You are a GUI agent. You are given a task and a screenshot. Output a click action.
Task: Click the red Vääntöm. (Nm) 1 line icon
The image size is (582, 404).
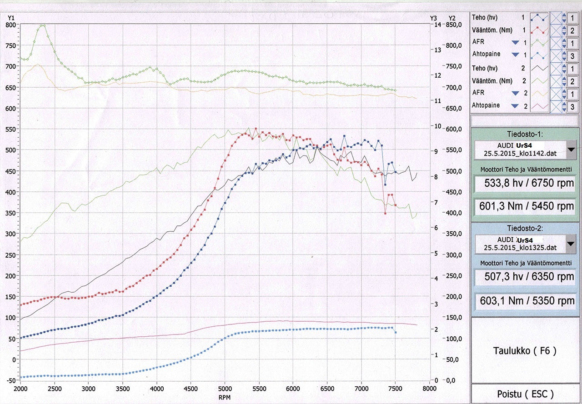click(x=539, y=30)
